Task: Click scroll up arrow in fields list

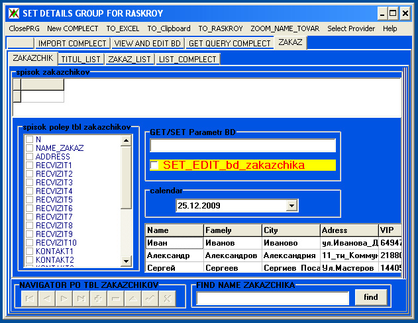Action: point(126,140)
